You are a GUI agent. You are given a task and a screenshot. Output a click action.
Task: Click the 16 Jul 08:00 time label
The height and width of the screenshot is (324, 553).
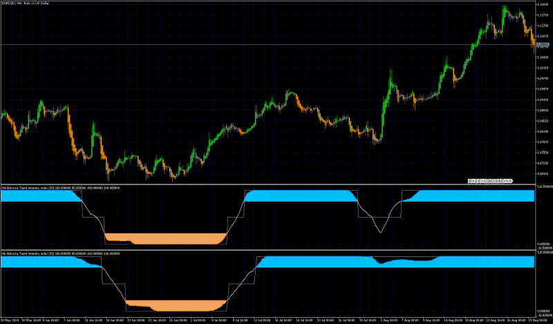point(283,320)
